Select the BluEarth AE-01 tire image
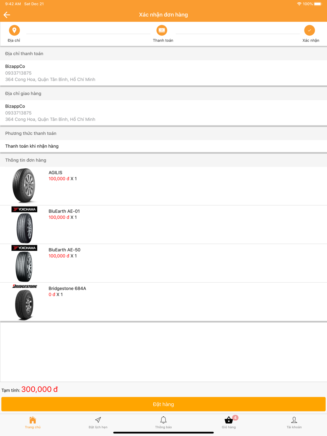327x436 pixels. 24,225
